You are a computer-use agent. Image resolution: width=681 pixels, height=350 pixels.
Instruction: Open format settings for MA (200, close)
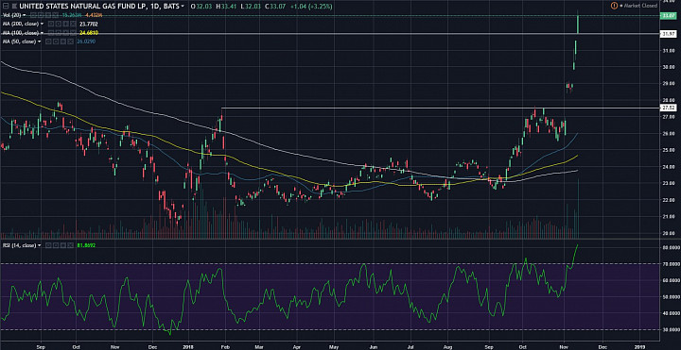point(59,24)
